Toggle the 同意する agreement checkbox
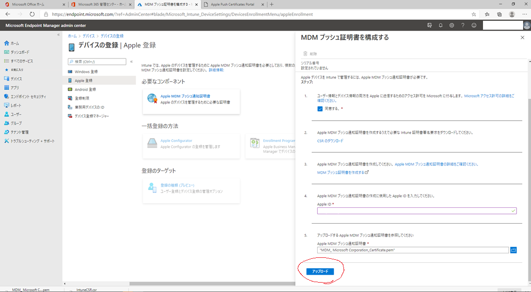 (320, 109)
